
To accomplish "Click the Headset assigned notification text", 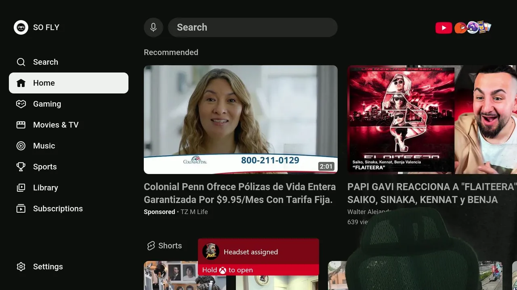I will [251, 252].
